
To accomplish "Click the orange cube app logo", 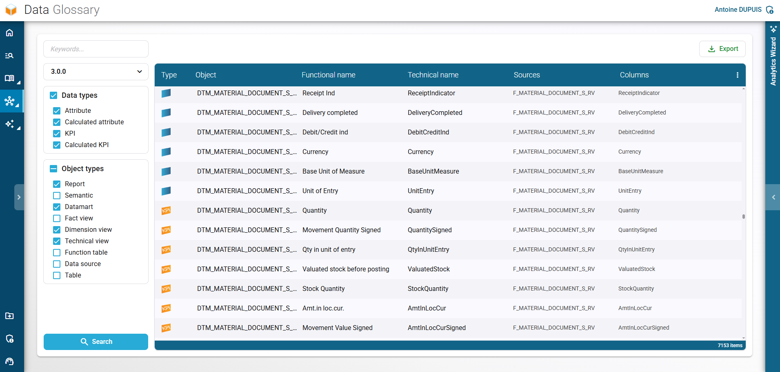I will 11,10.
